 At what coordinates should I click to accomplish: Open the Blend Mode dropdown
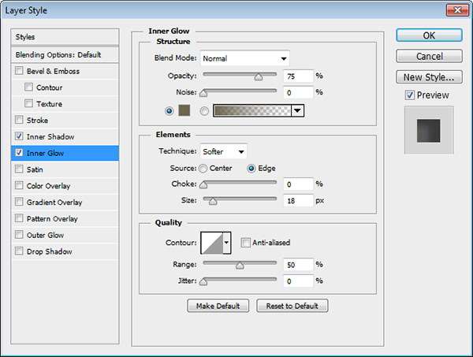tap(245, 58)
